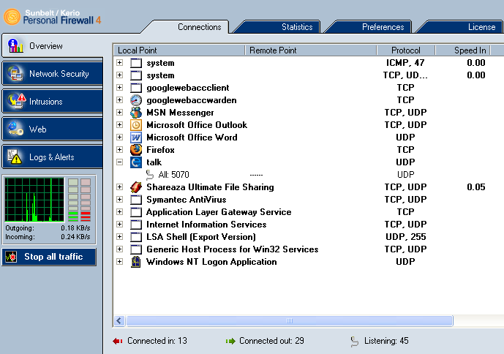Screen dimensions: 504x354
Task: Click the Windows NT Logon Application icon
Action: [x=136, y=262]
